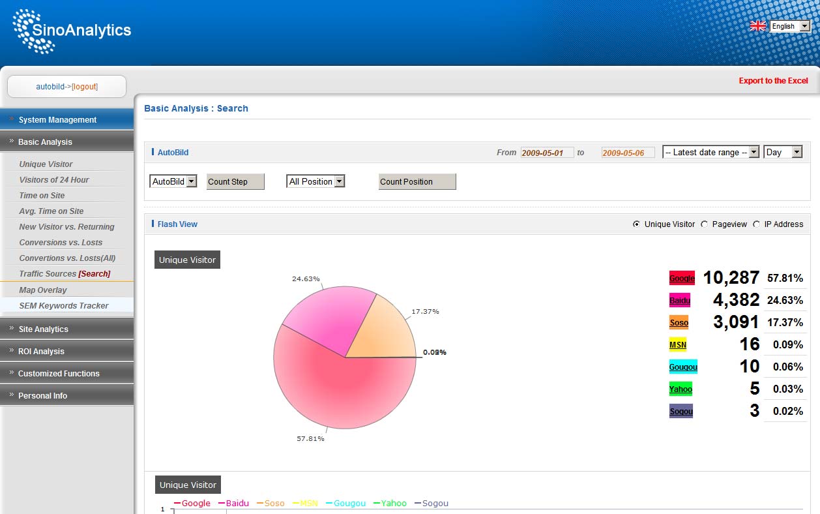Click the MSN yellow legend label
Image resolution: width=820 pixels, height=514 pixels.
(x=678, y=344)
